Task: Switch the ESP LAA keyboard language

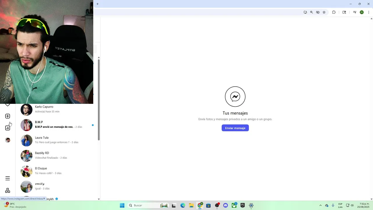Action: click(x=340, y=205)
